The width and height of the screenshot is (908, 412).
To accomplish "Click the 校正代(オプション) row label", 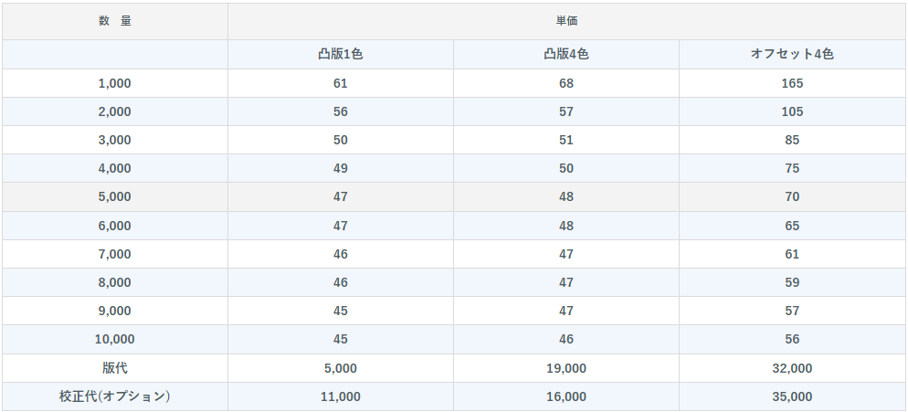I will tap(115, 396).
